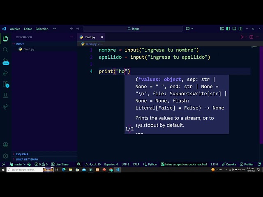Click the print("ho") line of code

[x=114, y=71]
